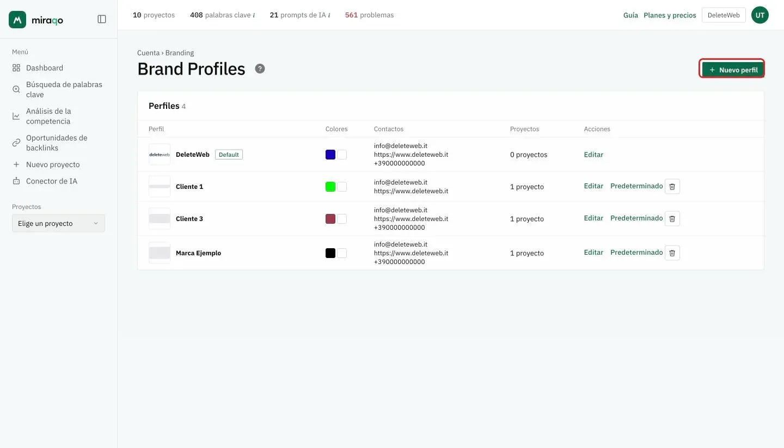The image size is (784, 448).
Task: Click the DeleteWeb logo thumbnail
Action: coord(160,155)
